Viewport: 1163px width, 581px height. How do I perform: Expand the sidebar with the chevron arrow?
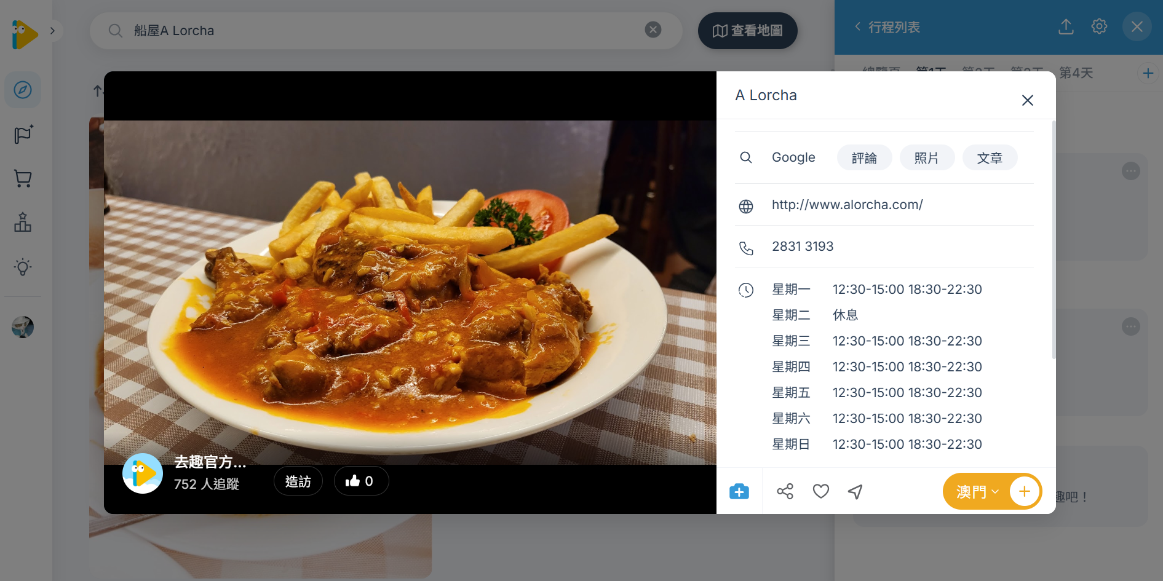(53, 30)
